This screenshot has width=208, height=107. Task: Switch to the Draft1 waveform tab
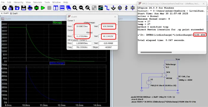[x=14, y=13]
